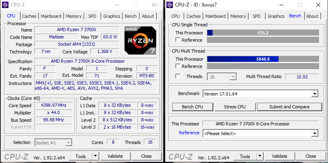Click the CPU-Z app icon in left window title bar
Screen dimensions: 328x163
(5, 4)
